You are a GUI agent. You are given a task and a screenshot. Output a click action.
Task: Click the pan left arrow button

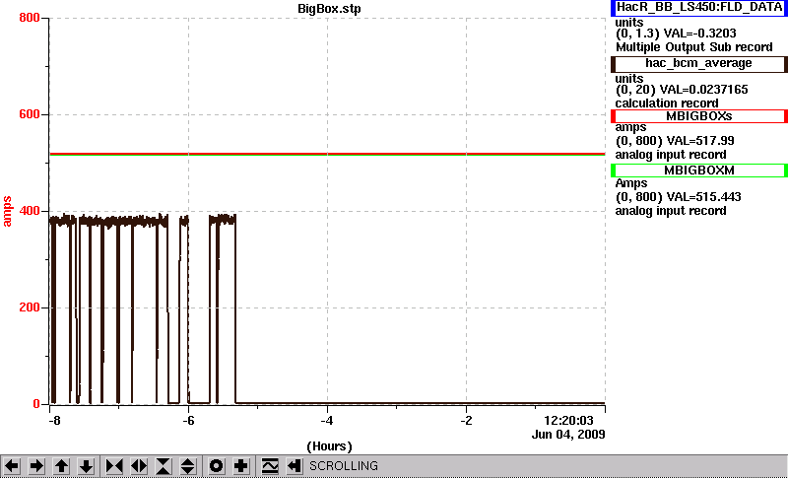tap(12, 466)
